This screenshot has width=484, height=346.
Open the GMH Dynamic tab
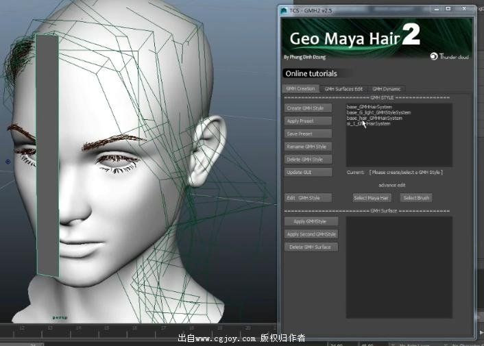[x=386, y=89]
